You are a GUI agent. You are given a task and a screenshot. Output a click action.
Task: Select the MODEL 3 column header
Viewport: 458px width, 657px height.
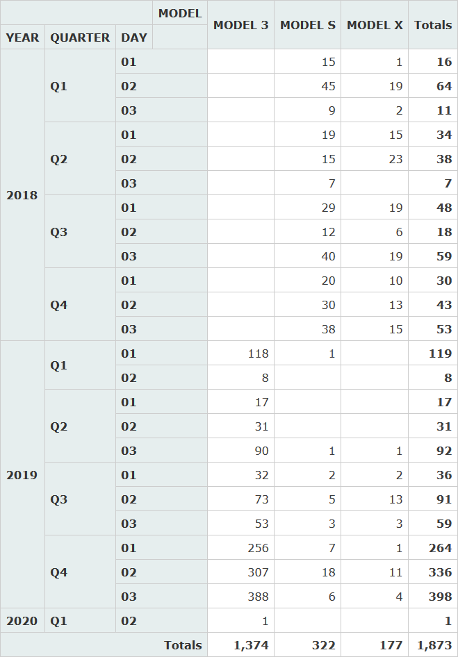click(x=240, y=25)
